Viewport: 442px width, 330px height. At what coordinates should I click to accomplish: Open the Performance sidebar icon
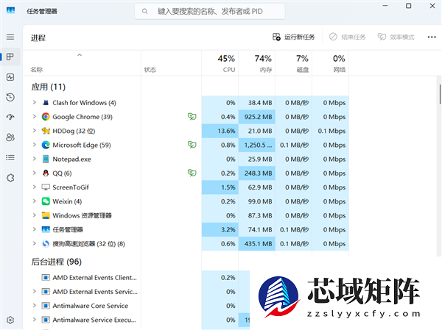pos(10,77)
